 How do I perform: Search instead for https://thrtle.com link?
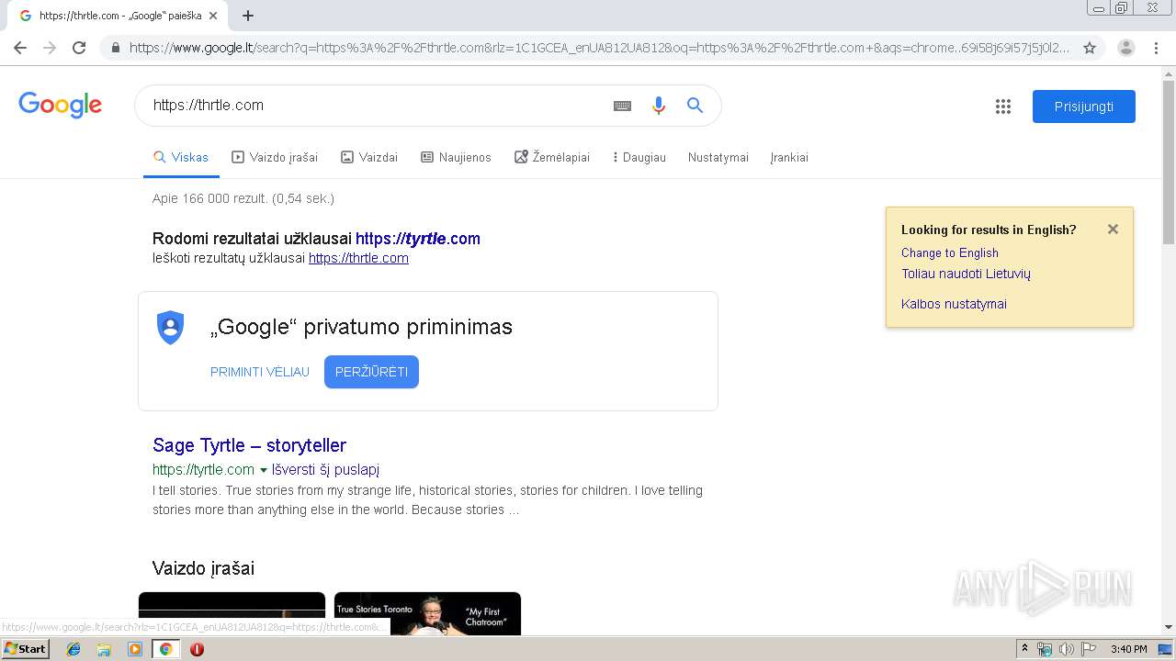(x=358, y=258)
